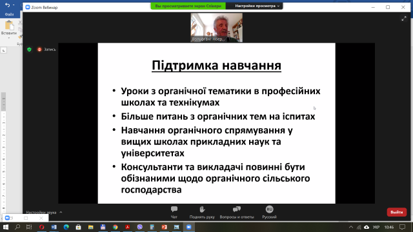Open the floppy-disk app on taskbar
The width and height of the screenshot is (413, 232).
point(103,227)
